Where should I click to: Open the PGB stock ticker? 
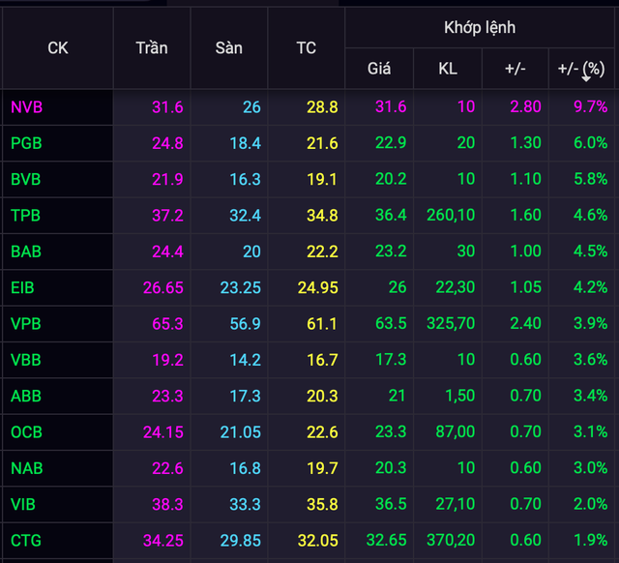[26, 143]
